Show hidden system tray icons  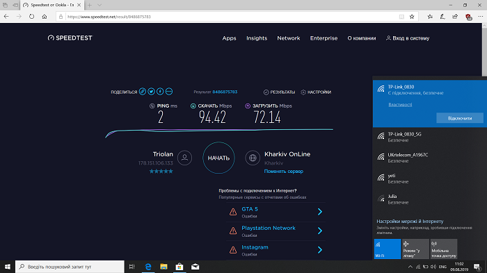410,267
